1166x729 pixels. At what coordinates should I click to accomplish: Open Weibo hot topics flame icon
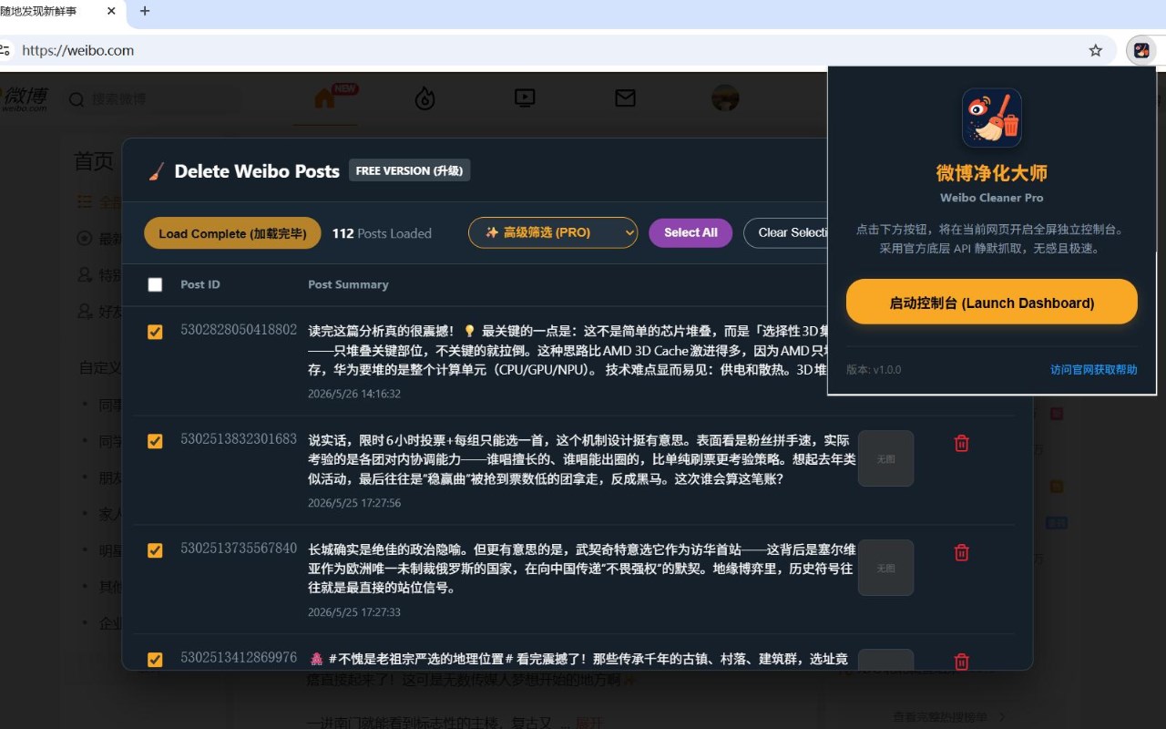point(424,98)
